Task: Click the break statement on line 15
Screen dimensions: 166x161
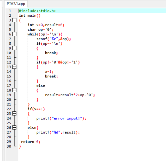Action: point(51,76)
